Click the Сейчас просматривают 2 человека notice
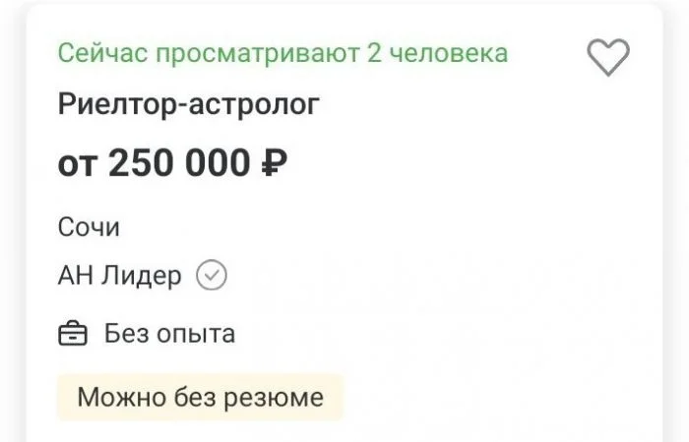The height and width of the screenshot is (442, 689). pyautogui.click(x=282, y=53)
